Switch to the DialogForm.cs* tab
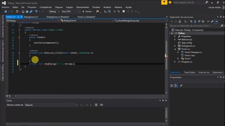 [31, 17]
